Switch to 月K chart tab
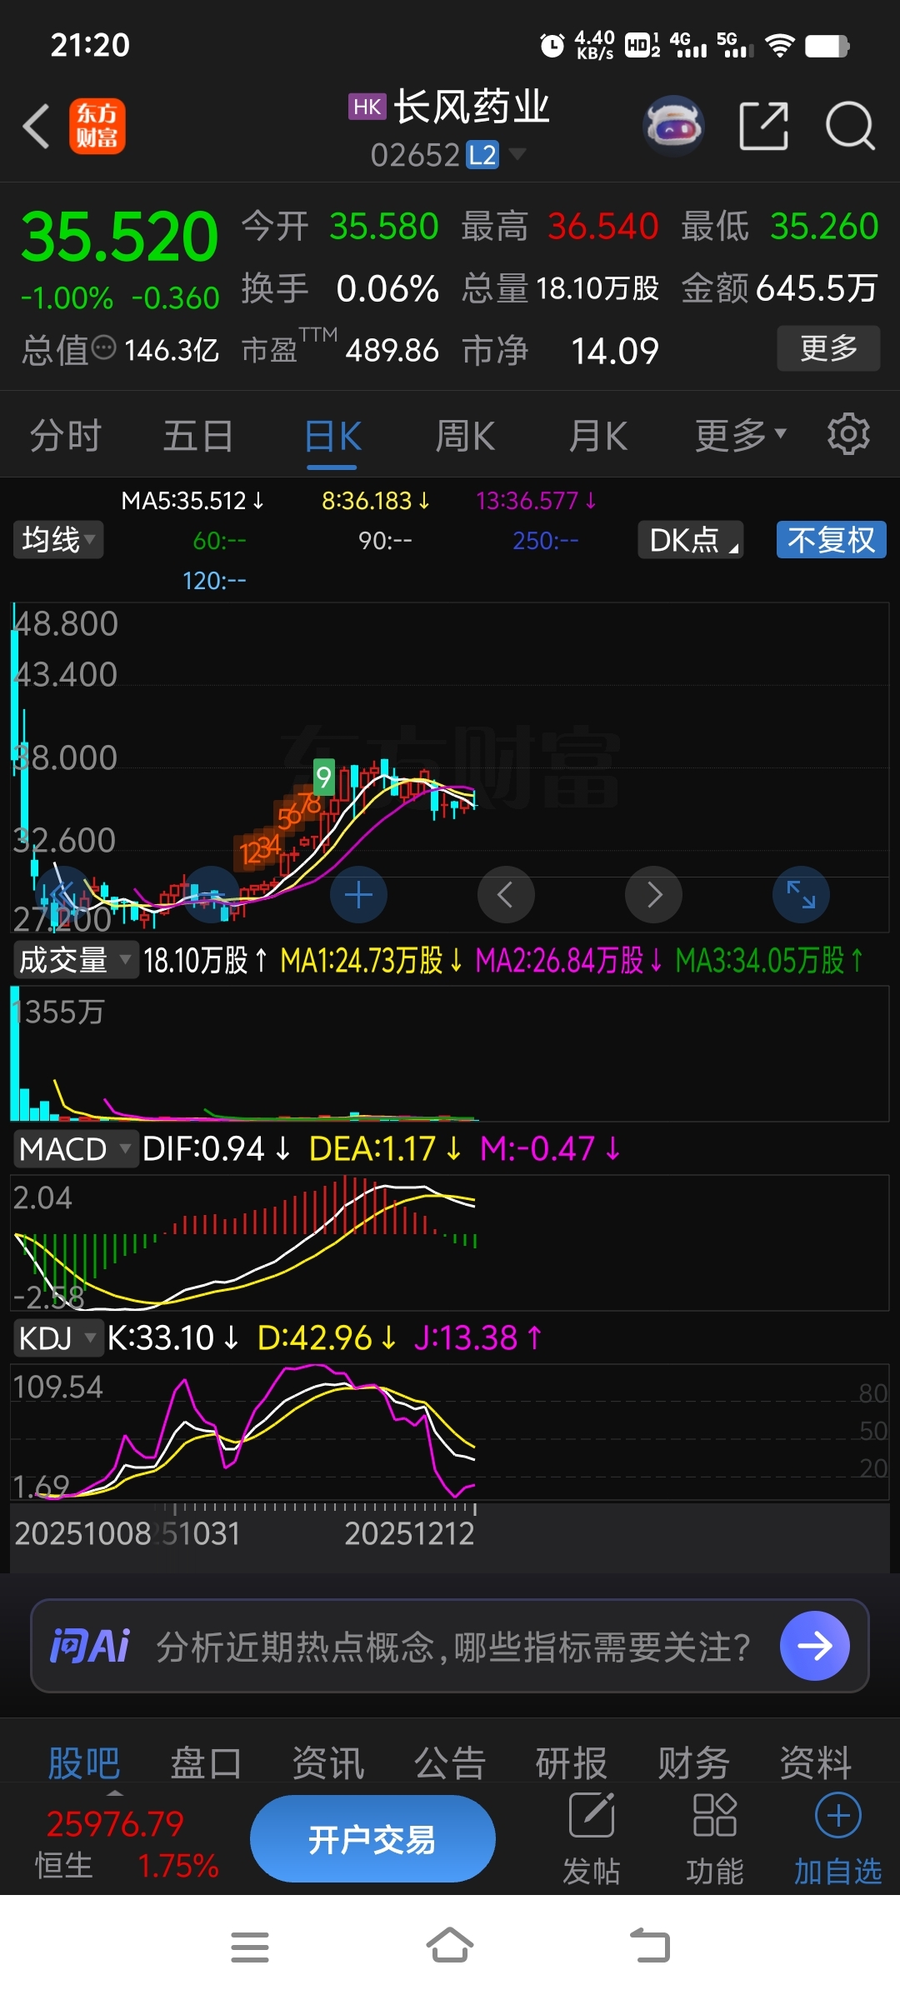Image resolution: width=900 pixels, height=2000 pixels. click(597, 435)
